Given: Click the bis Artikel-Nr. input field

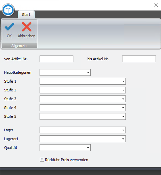Looking at the screenshot, I should click(x=139, y=59).
